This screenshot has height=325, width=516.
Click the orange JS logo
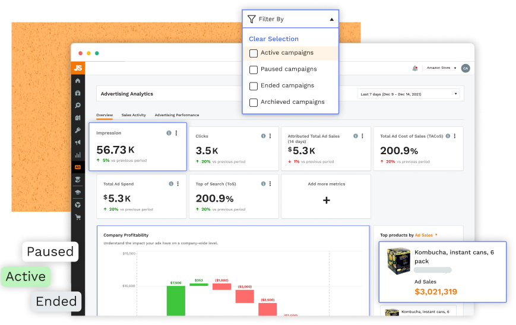[x=78, y=68]
